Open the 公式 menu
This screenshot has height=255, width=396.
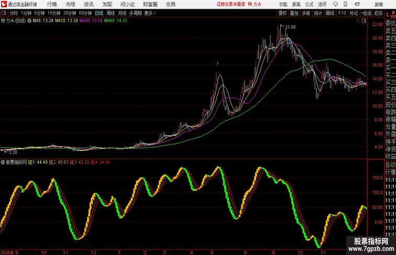[x=309, y=4]
